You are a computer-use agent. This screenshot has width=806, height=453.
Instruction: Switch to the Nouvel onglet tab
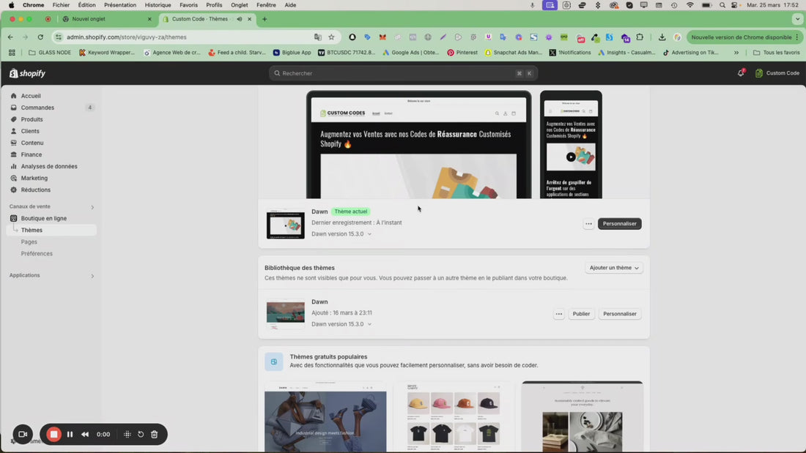[x=106, y=19]
